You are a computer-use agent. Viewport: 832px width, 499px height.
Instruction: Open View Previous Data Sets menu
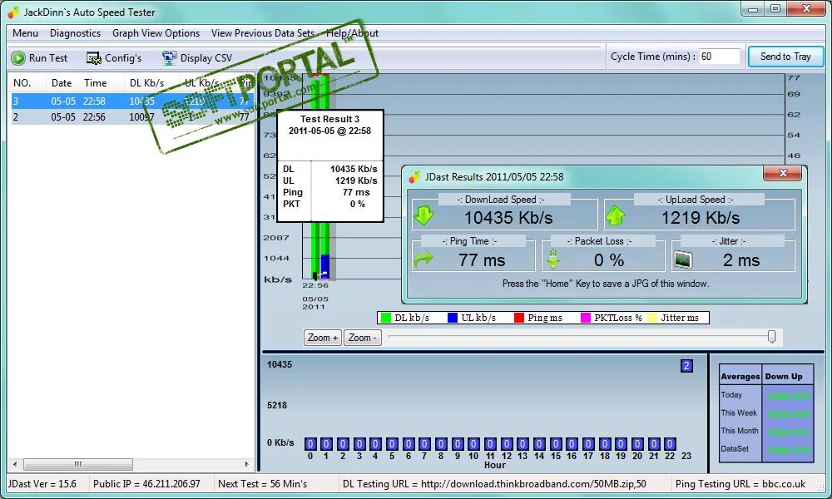[263, 33]
